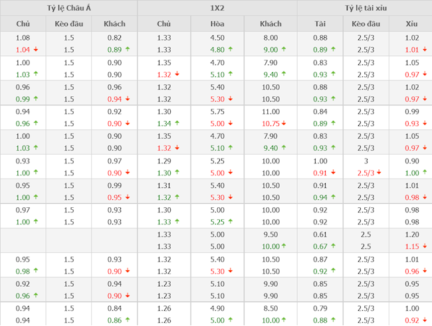Select the 11.00 away odds cell
Image resolution: width=432 pixels, height=326 pixels.
click(x=270, y=112)
